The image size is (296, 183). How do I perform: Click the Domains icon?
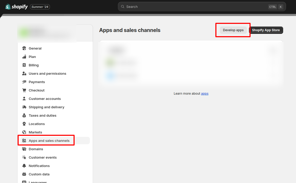pyautogui.click(x=24, y=149)
